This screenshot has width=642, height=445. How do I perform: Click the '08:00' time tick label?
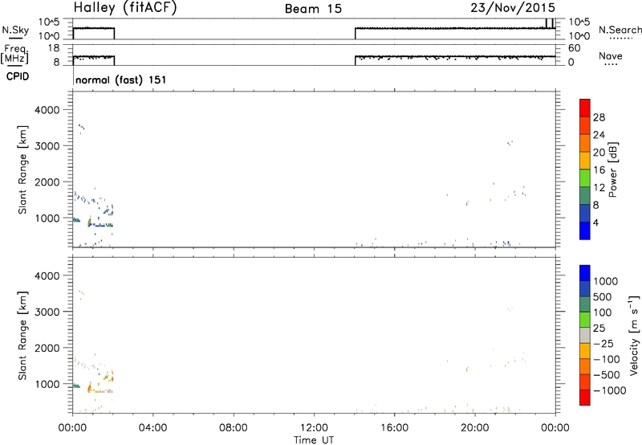pyautogui.click(x=234, y=428)
